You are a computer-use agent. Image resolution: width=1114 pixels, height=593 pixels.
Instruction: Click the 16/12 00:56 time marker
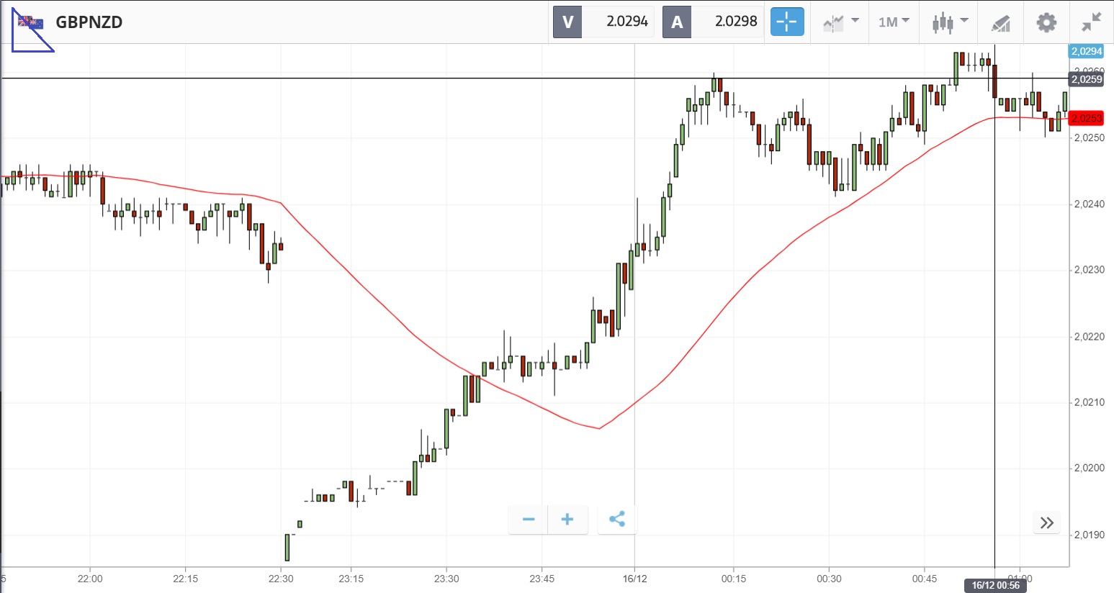coord(995,585)
